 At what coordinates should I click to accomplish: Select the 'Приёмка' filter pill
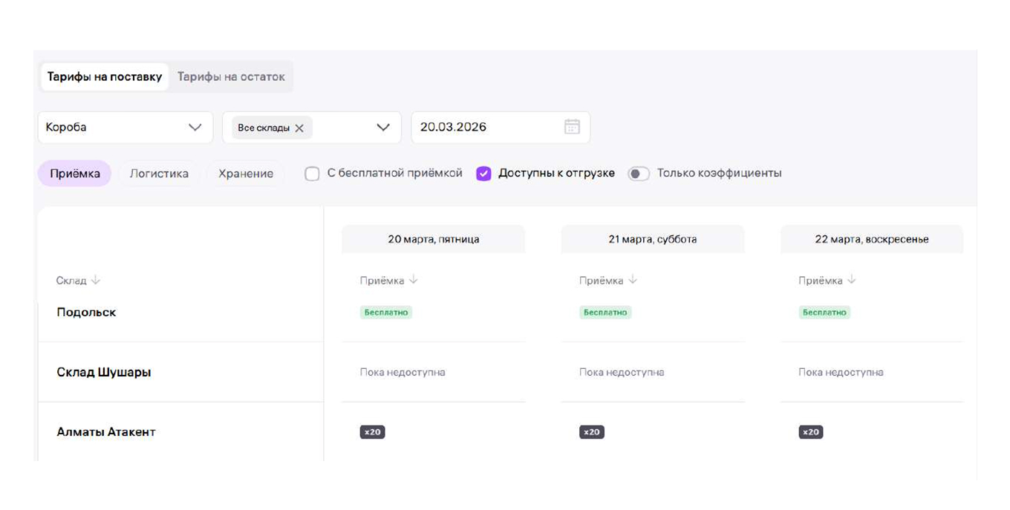[x=75, y=174]
